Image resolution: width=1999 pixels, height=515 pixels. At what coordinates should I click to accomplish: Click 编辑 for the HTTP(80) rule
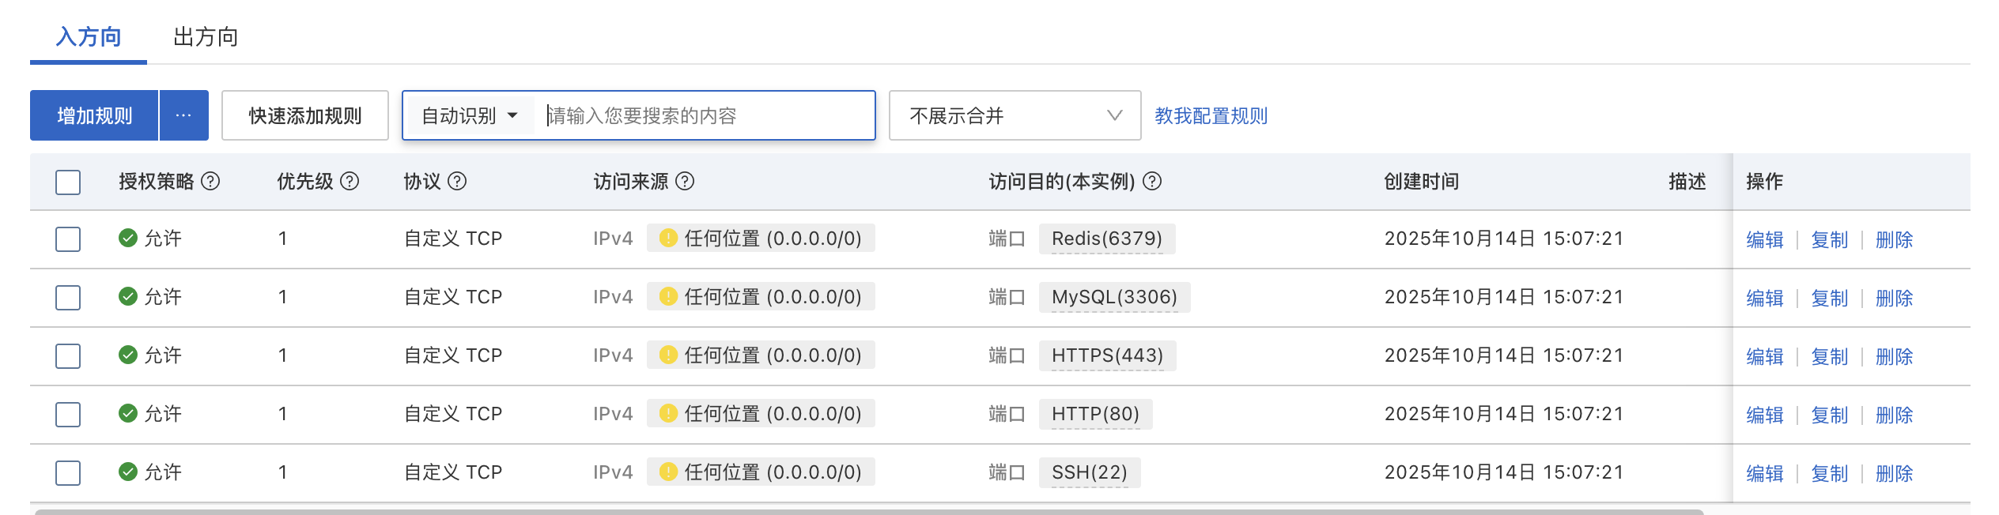coord(1765,415)
